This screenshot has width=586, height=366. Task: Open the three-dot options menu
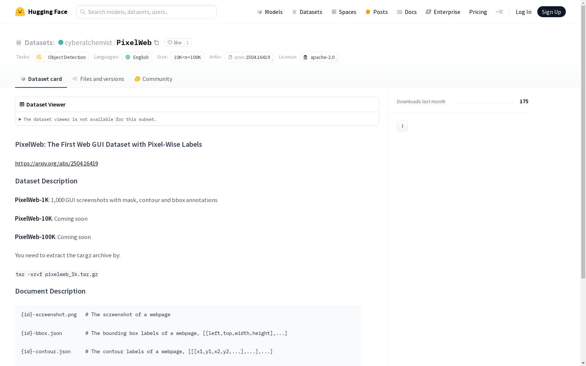[403, 126]
